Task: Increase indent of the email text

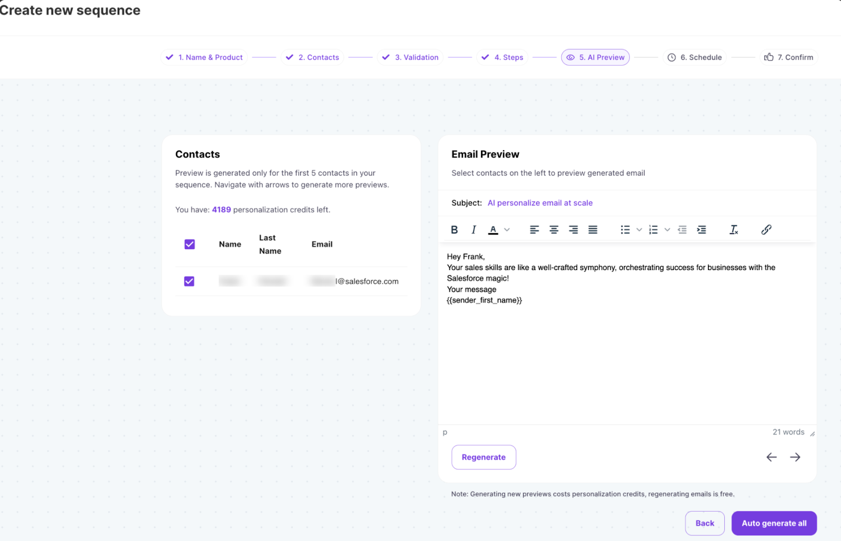Action: click(x=701, y=230)
